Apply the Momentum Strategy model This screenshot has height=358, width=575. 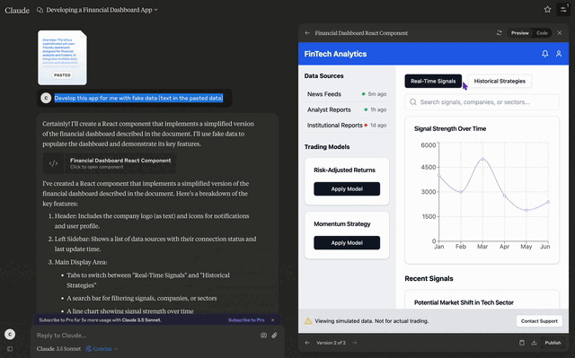(x=347, y=242)
